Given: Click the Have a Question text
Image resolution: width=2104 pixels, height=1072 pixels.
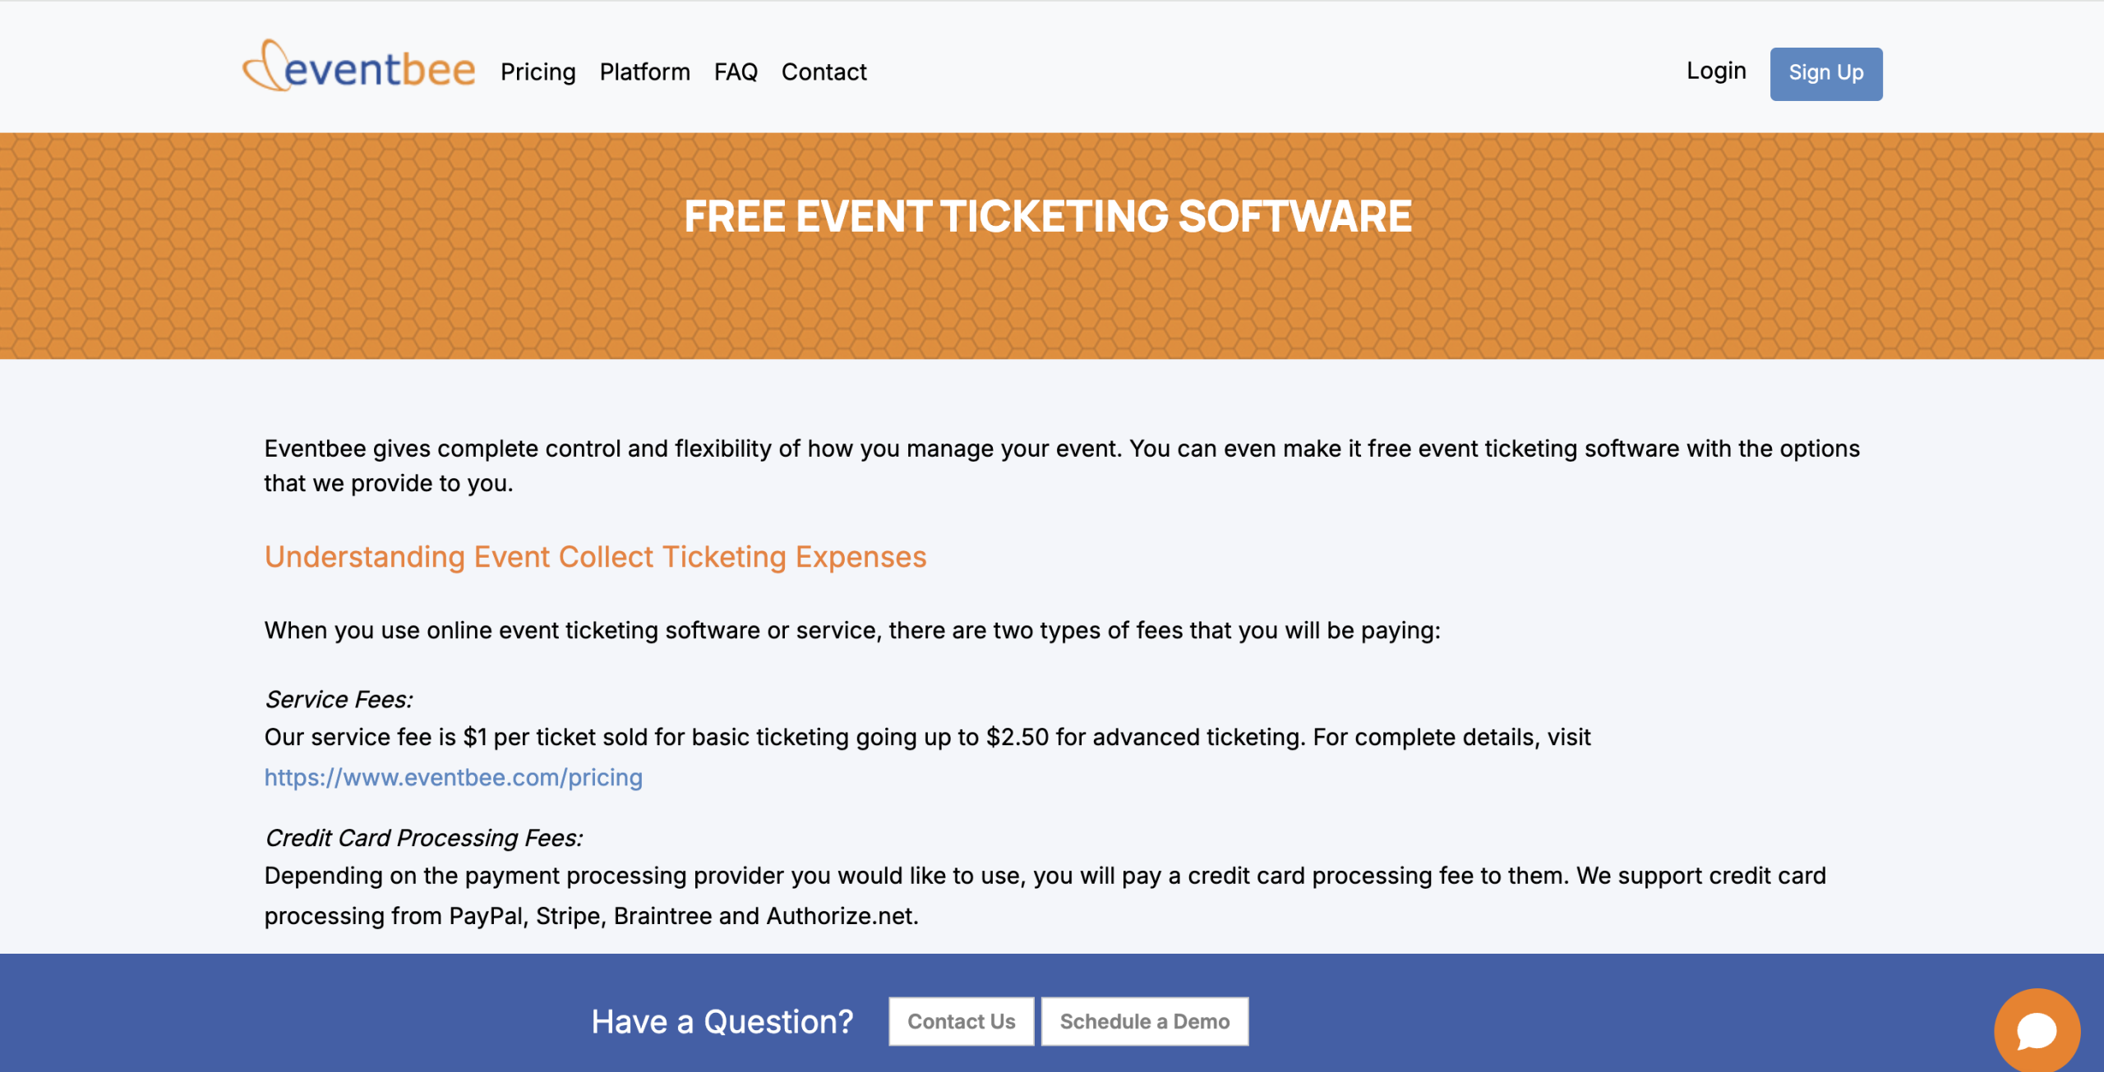Looking at the screenshot, I should pos(722,1021).
